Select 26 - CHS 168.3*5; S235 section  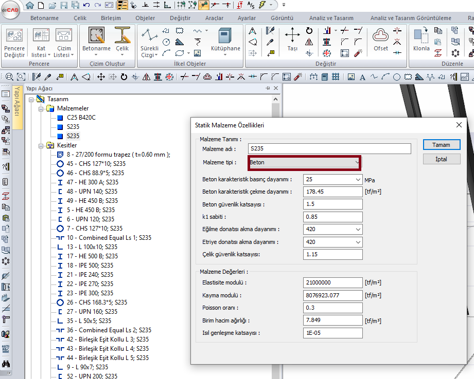(97, 302)
